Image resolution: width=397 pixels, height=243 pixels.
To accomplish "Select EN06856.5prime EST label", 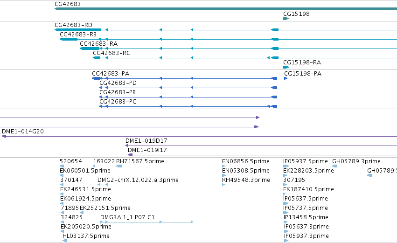I will [245, 161].
